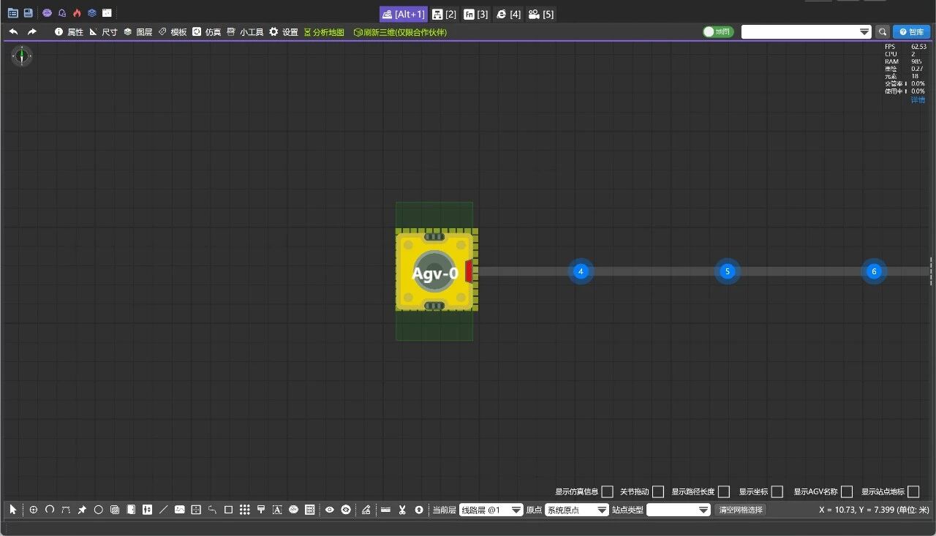Click the save disk icon
The width and height of the screenshot is (936, 536).
point(28,13)
